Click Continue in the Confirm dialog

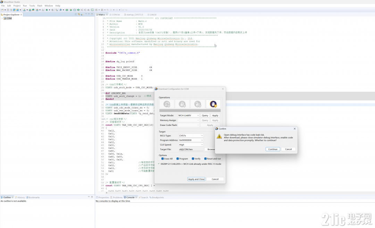pyautogui.click(x=273, y=149)
